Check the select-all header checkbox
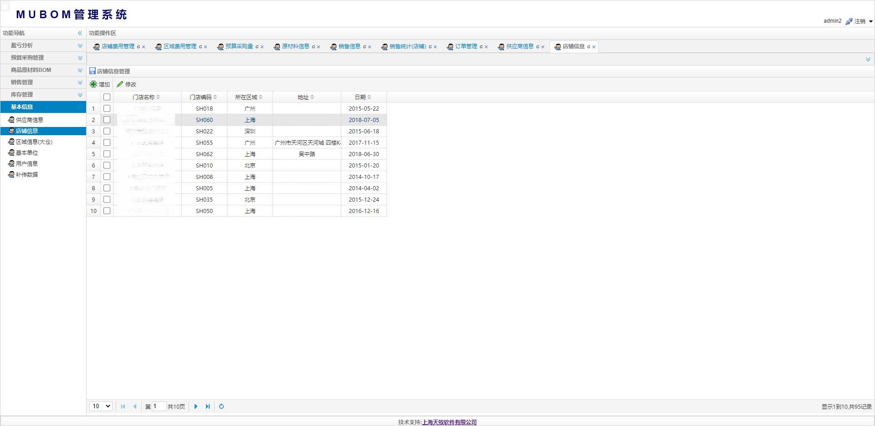 pyautogui.click(x=107, y=97)
